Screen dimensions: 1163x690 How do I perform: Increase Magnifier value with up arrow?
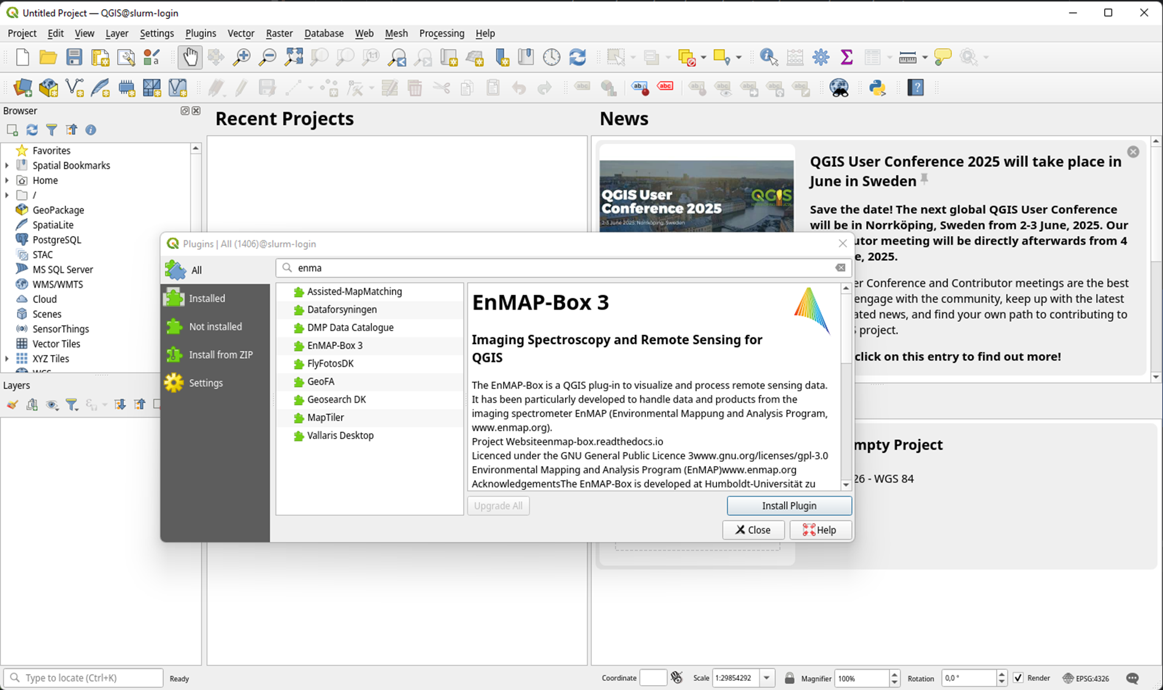point(894,674)
